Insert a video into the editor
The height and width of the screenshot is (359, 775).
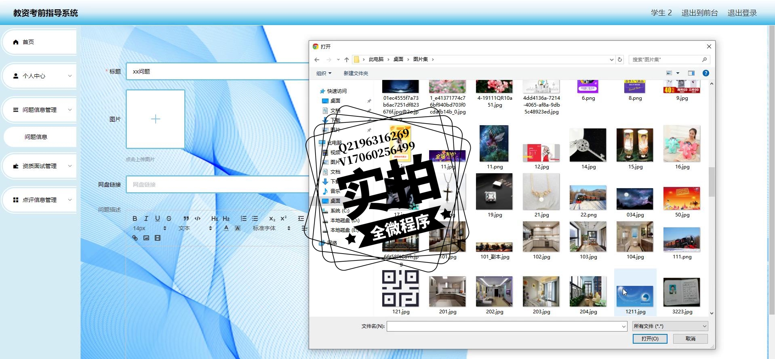[x=158, y=238]
